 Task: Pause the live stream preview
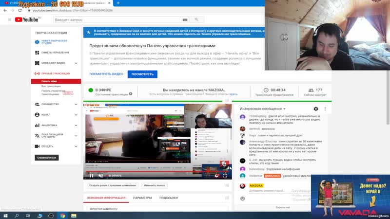tap(91, 175)
